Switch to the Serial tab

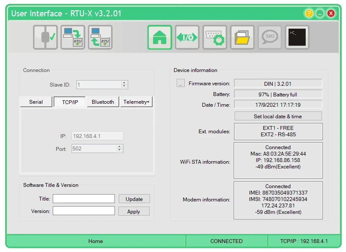(x=36, y=102)
